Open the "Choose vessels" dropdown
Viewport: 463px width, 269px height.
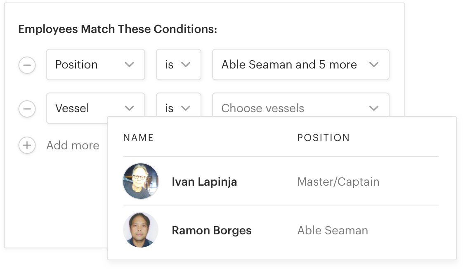300,108
